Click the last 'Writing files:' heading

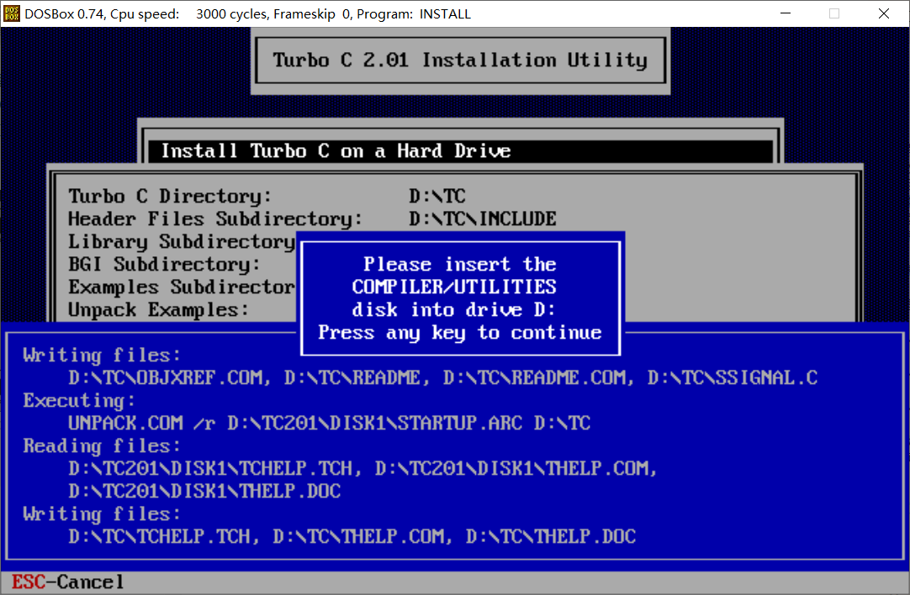click(x=102, y=513)
